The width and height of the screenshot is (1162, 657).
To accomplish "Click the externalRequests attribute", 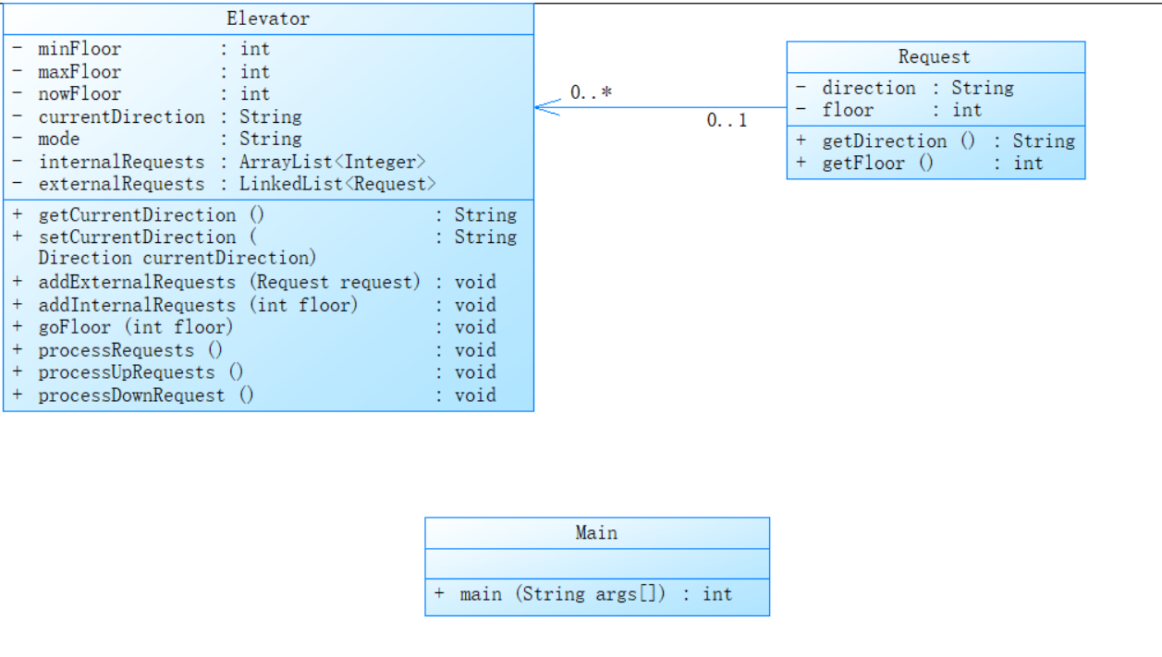I will (121, 185).
